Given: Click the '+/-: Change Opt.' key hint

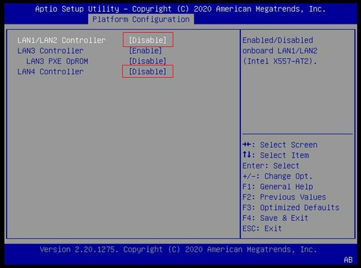Looking at the screenshot, I should pyautogui.click(x=278, y=176).
